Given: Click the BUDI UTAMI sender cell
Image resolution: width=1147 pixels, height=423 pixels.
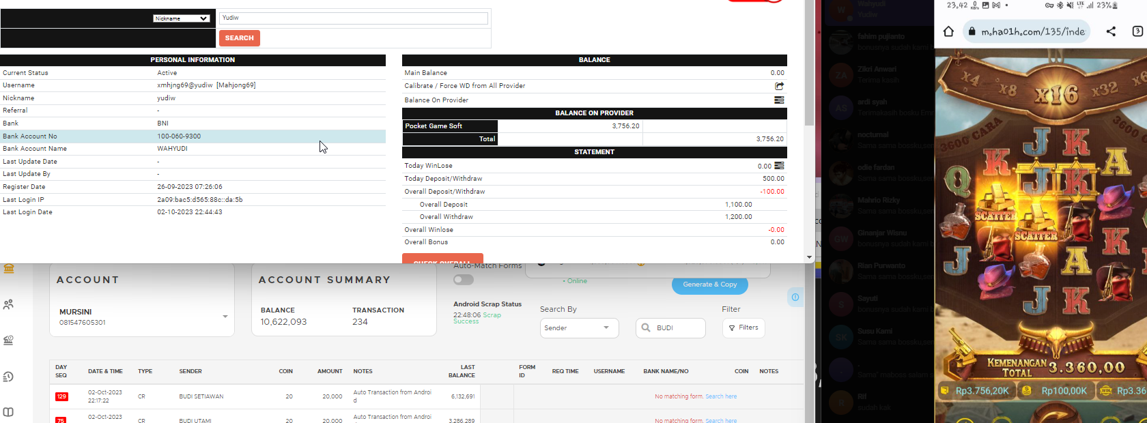Looking at the screenshot, I should coord(195,420).
